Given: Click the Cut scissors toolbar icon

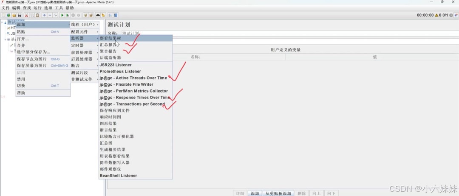Looking at the screenshot, I should (27, 15).
